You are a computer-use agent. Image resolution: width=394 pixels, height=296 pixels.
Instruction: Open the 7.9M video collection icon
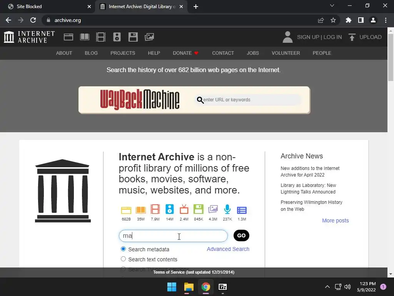(155, 209)
